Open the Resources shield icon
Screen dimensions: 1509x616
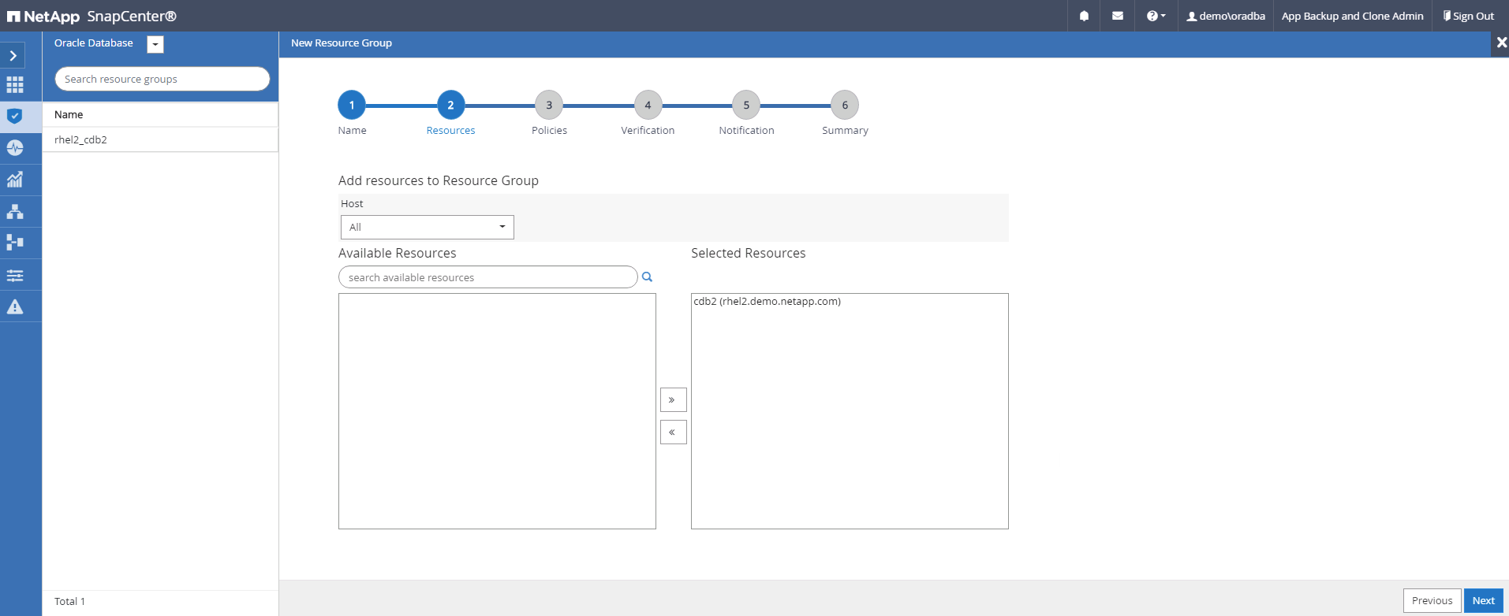pyautogui.click(x=15, y=117)
